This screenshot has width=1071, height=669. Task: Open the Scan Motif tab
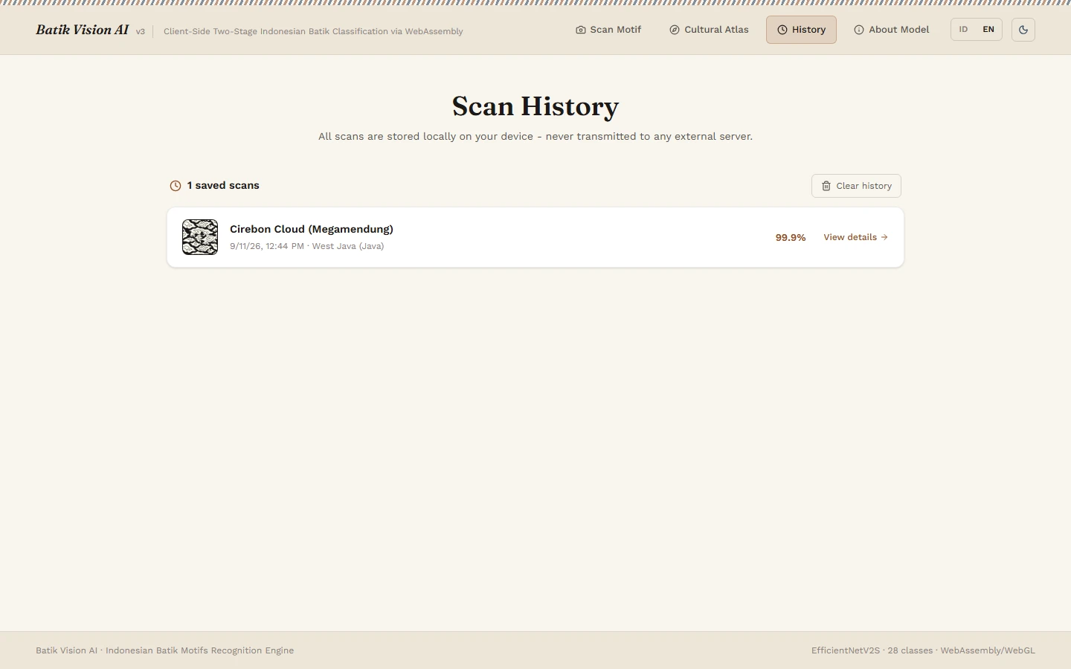(x=608, y=30)
